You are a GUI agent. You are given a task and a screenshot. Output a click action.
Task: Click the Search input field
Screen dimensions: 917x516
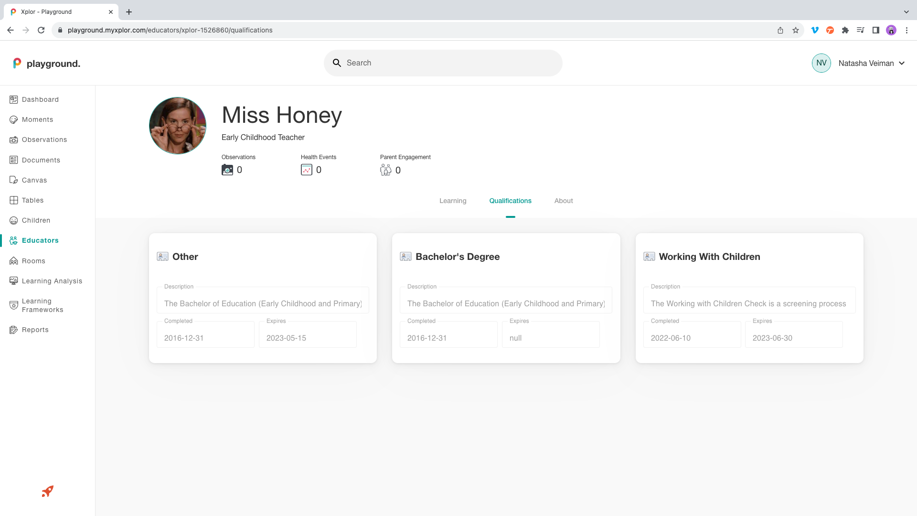pyautogui.click(x=449, y=63)
